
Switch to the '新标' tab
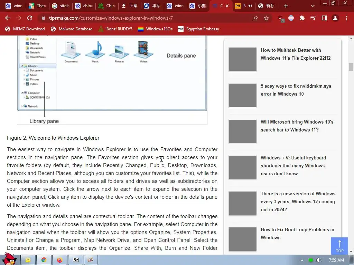coord(267,6)
